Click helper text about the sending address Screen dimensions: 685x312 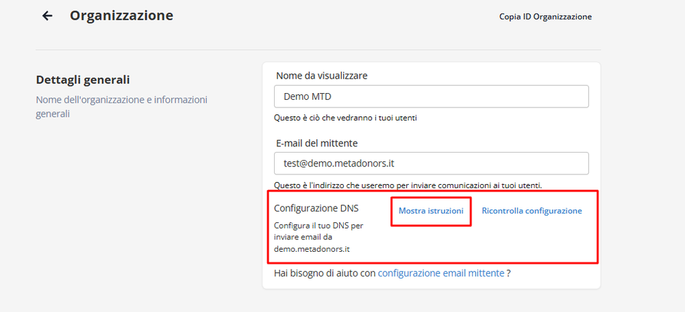[408, 185]
